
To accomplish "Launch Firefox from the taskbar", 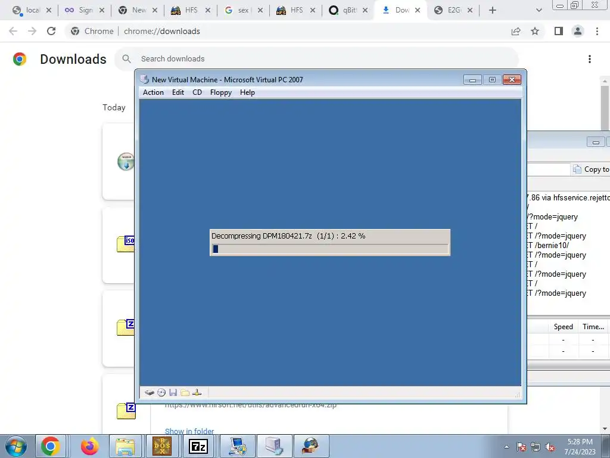I will coord(89,446).
